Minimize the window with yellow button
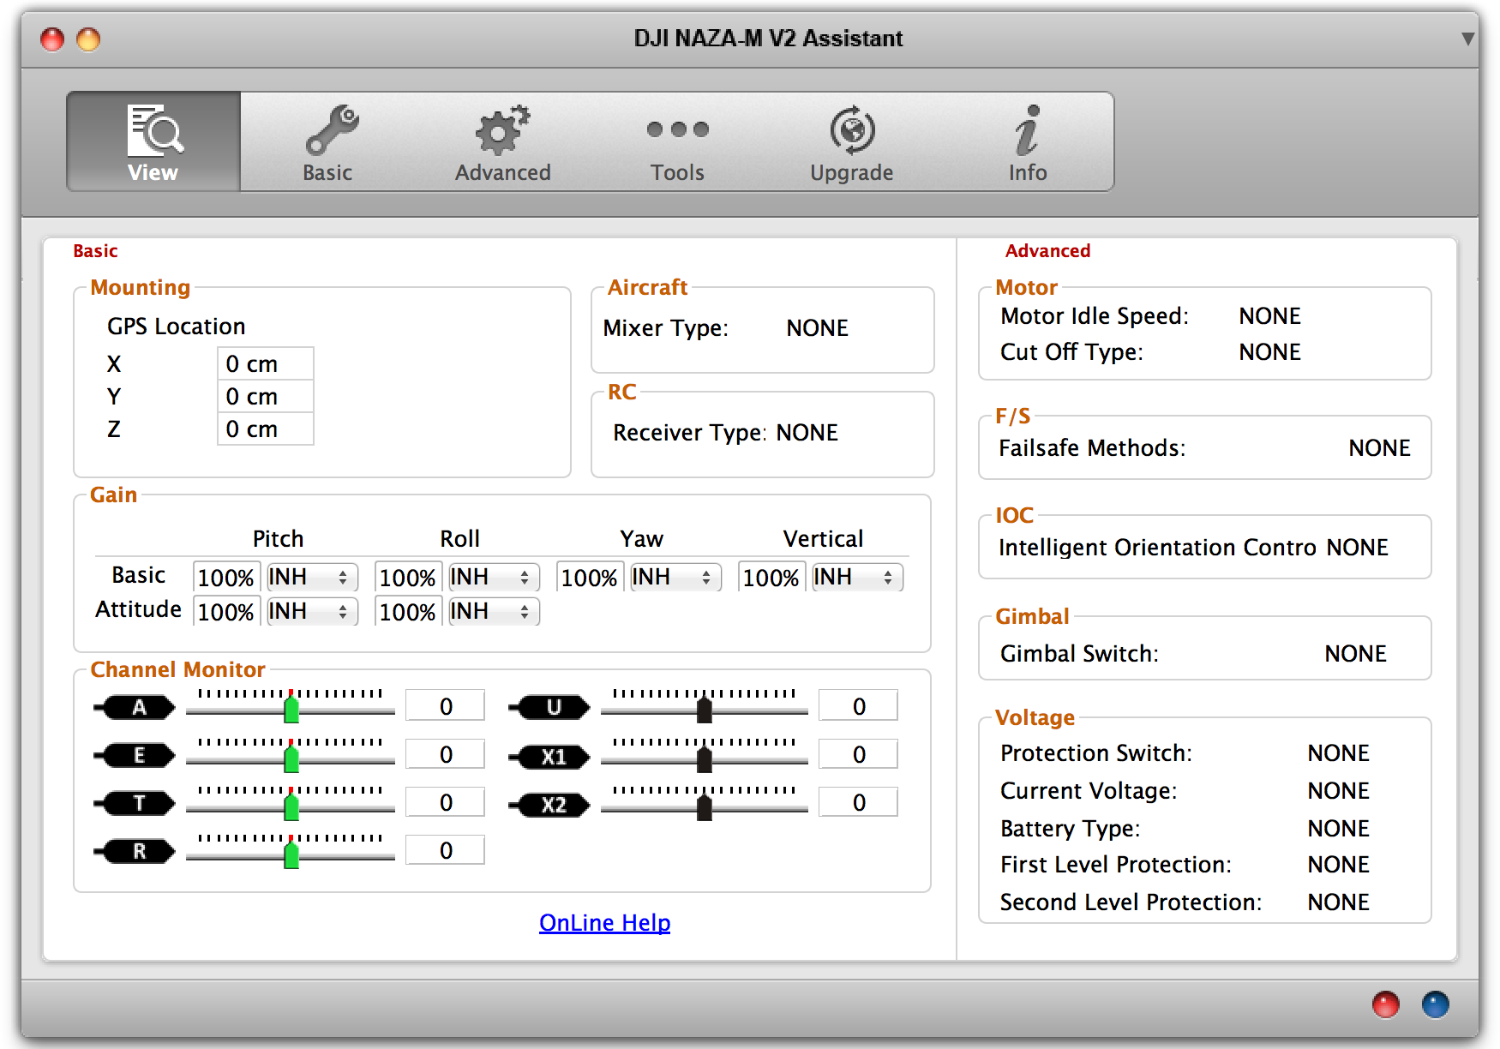Viewport: 1500px width, 1049px height. pyautogui.click(x=88, y=39)
